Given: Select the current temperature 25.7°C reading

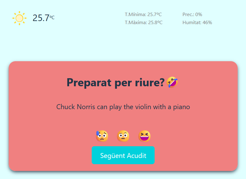Looking at the screenshot, I should tap(44, 18).
